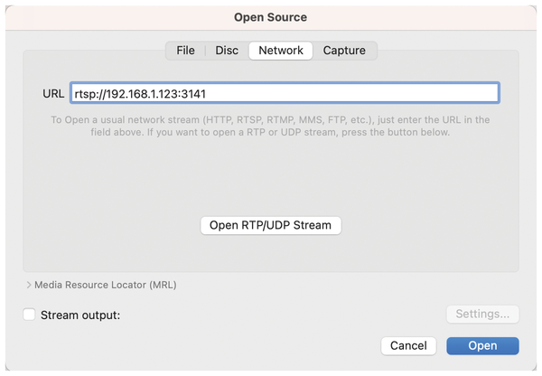Image resolution: width=542 pixels, height=376 pixels.
Task: Click blank area above the RTP/UDP button
Action: coord(271,181)
